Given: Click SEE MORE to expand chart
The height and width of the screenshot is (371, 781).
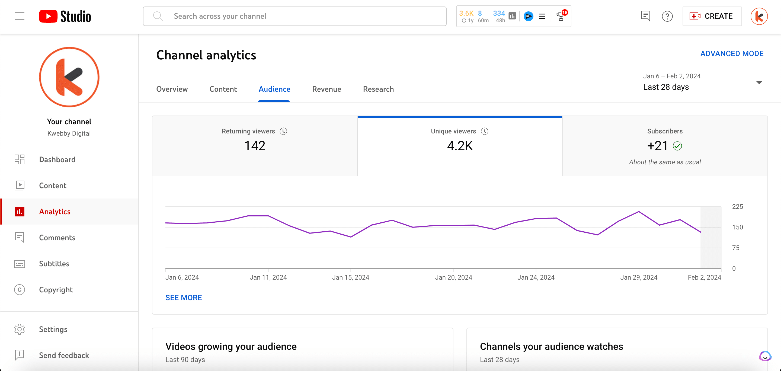Looking at the screenshot, I should [184, 298].
